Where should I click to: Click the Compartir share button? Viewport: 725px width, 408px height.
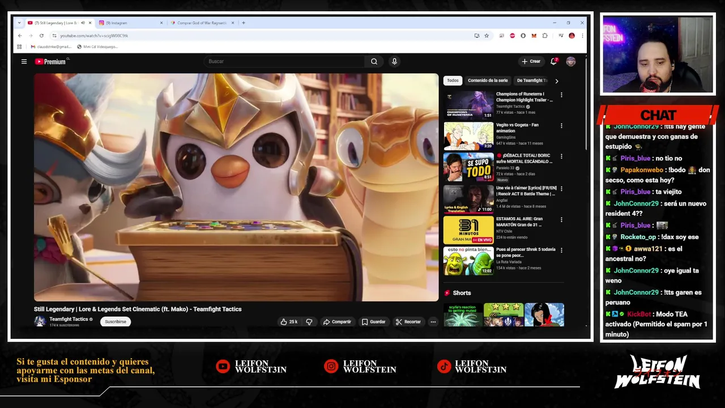(337, 322)
